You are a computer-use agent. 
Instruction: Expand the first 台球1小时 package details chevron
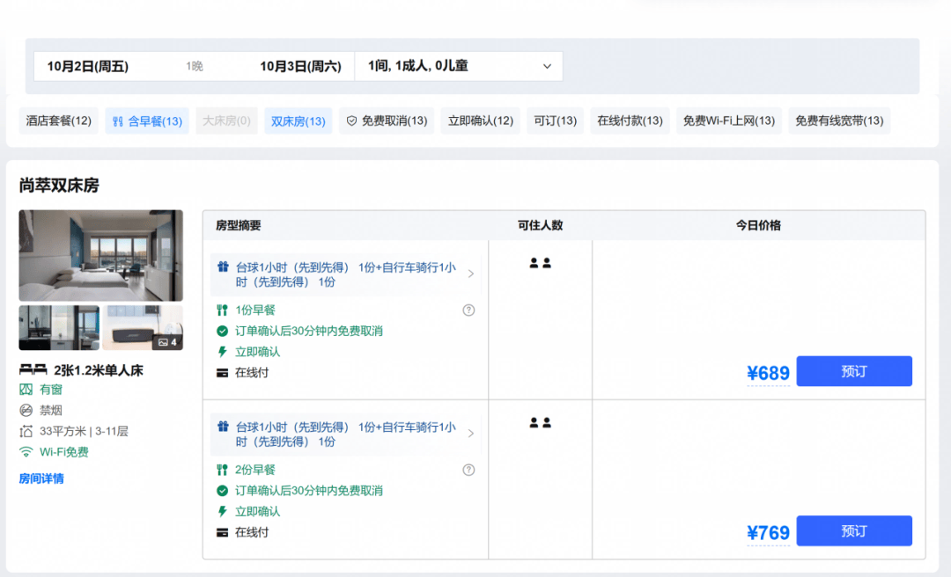pyautogui.click(x=470, y=274)
